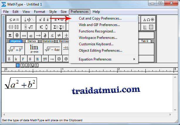This screenshot has height=125, width=180.
Task: Switch to the Matrices tab
Action: pyautogui.click(x=63, y=41)
